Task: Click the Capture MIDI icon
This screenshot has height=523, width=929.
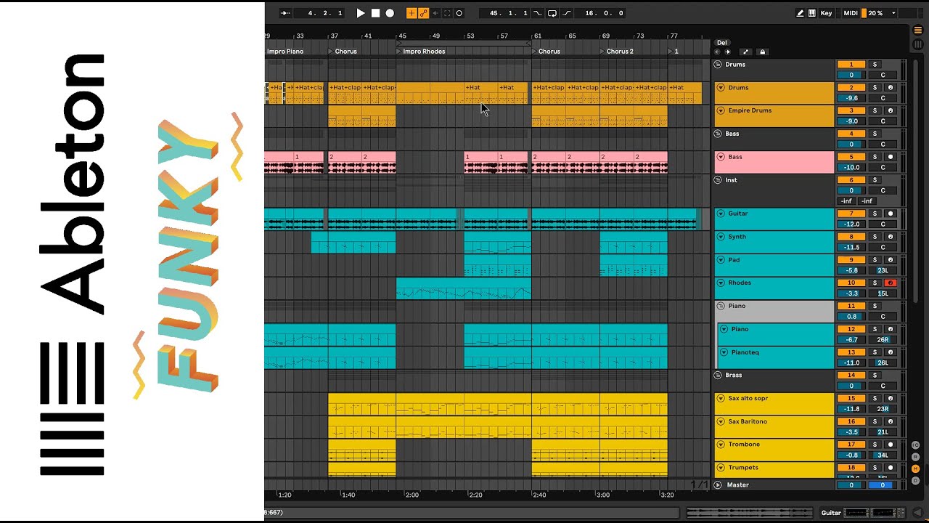Action: [447, 13]
